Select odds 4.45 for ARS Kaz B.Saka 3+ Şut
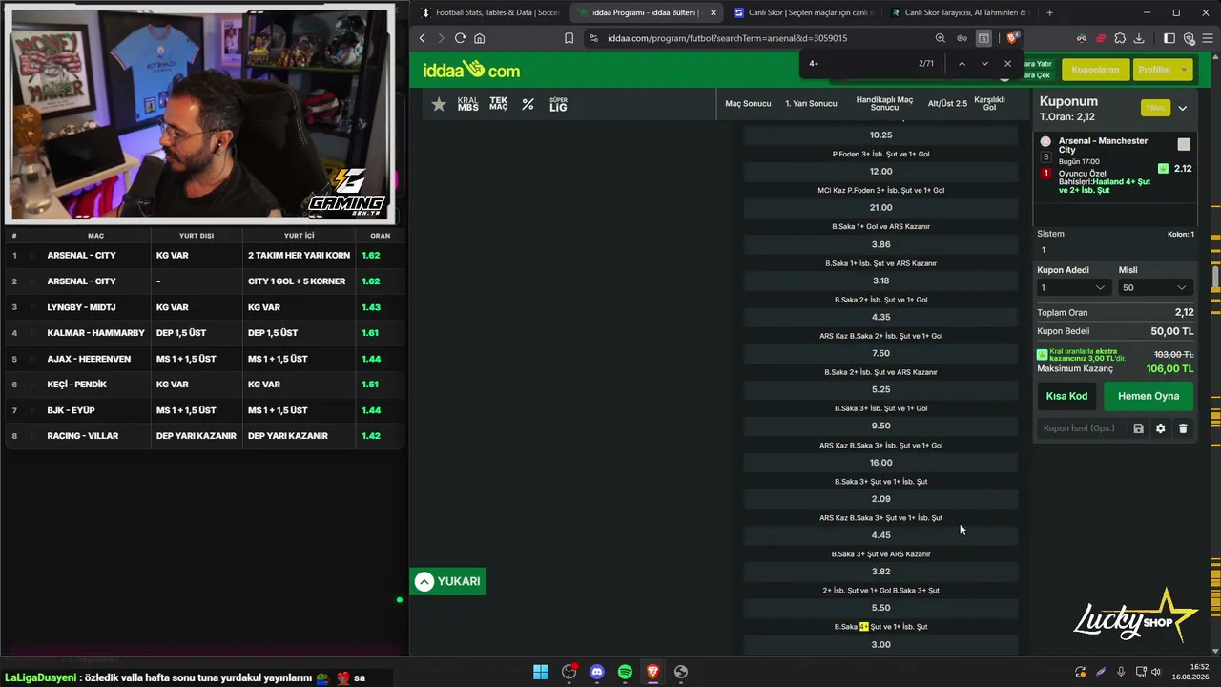 click(880, 535)
